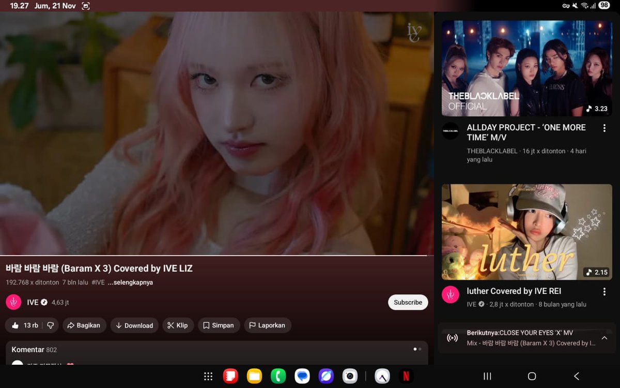The image size is (620, 388).
Task: Open the green Phone app
Action: (278, 376)
